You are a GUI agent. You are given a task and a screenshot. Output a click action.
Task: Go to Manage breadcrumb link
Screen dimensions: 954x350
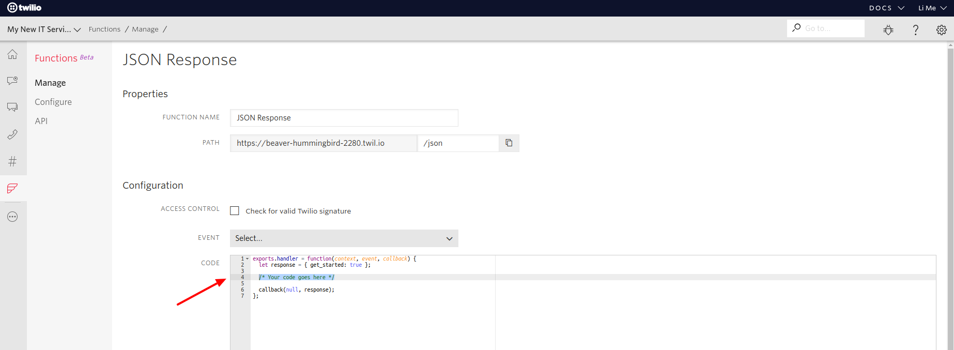[x=145, y=29]
